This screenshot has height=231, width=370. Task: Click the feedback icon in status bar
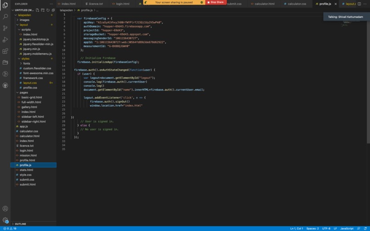tap(359, 229)
